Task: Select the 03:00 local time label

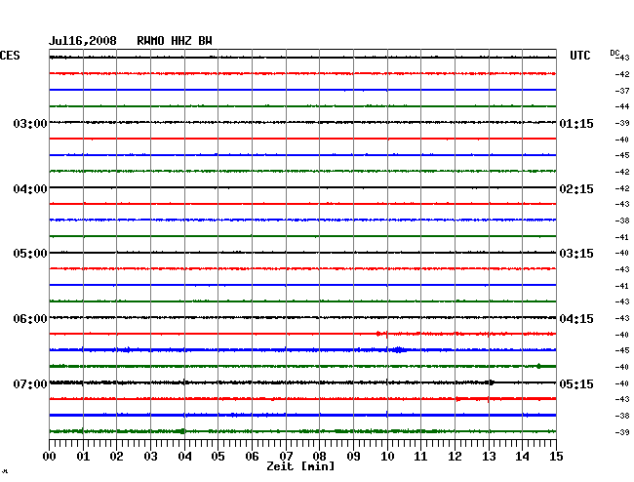Action: (x=30, y=123)
